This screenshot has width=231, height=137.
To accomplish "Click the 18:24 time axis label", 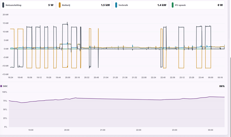I will 11,77.
